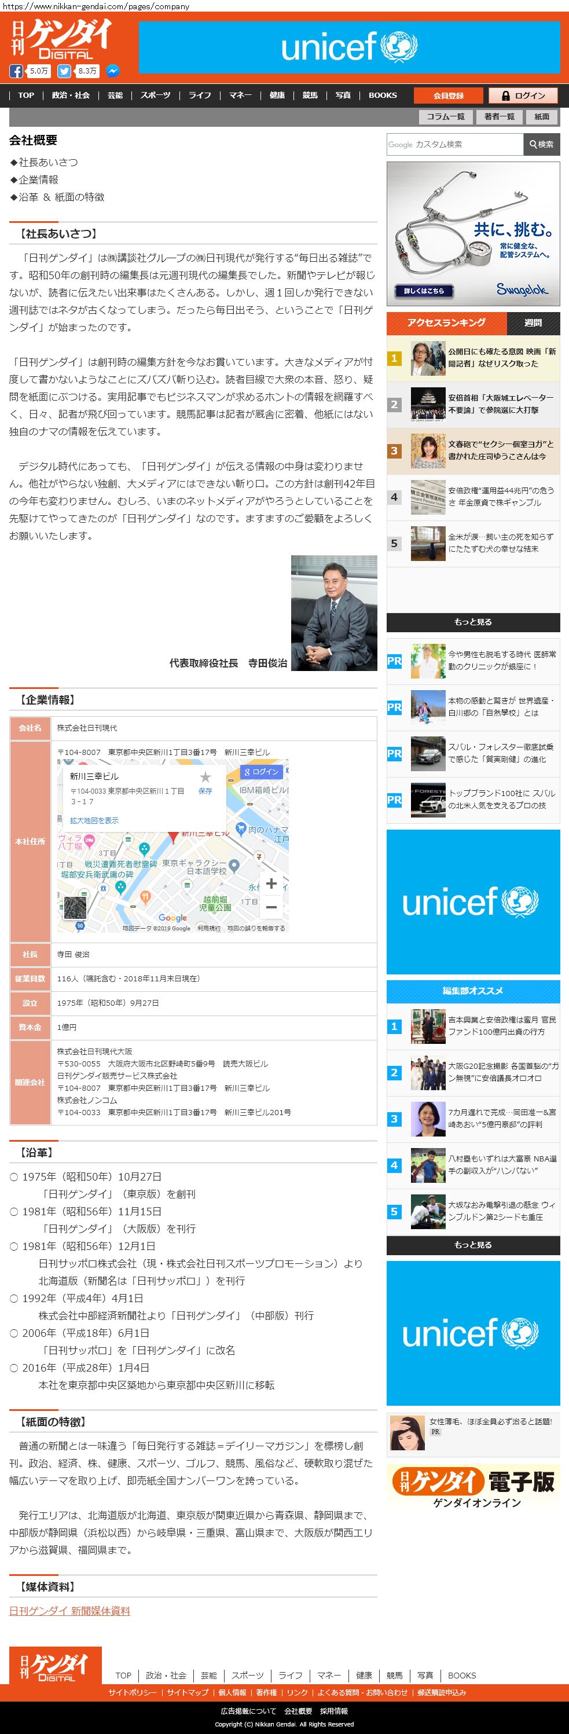Zoom out on the Google map
This screenshot has width=569, height=1734.
pyautogui.click(x=271, y=906)
